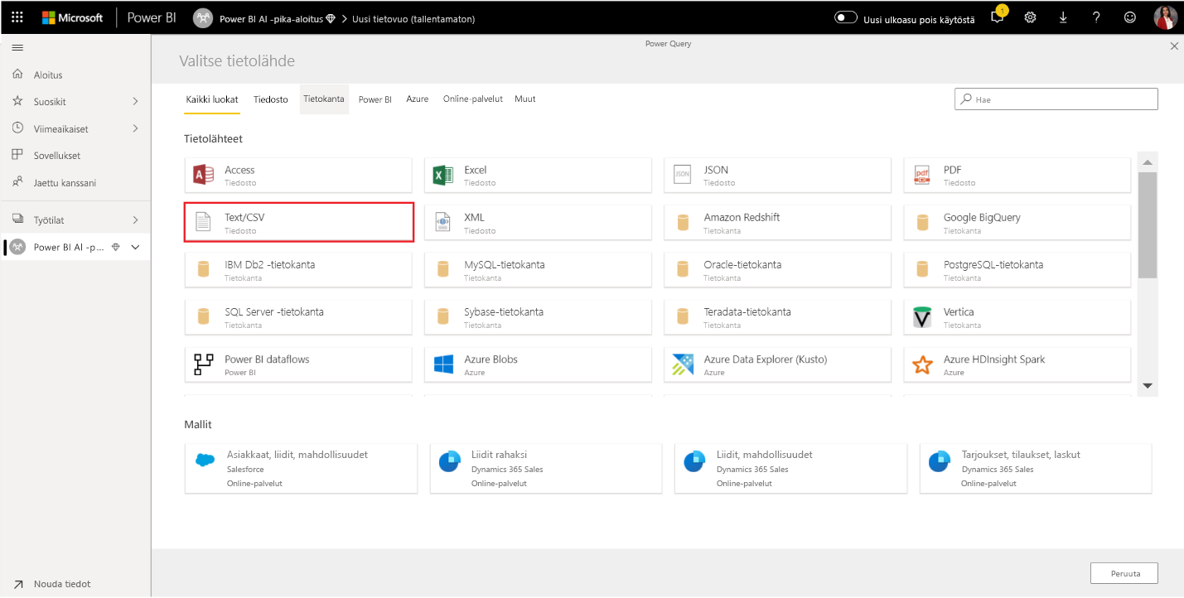
Task: Click the Viimeaikaiset clock icon
Action: [x=17, y=128]
